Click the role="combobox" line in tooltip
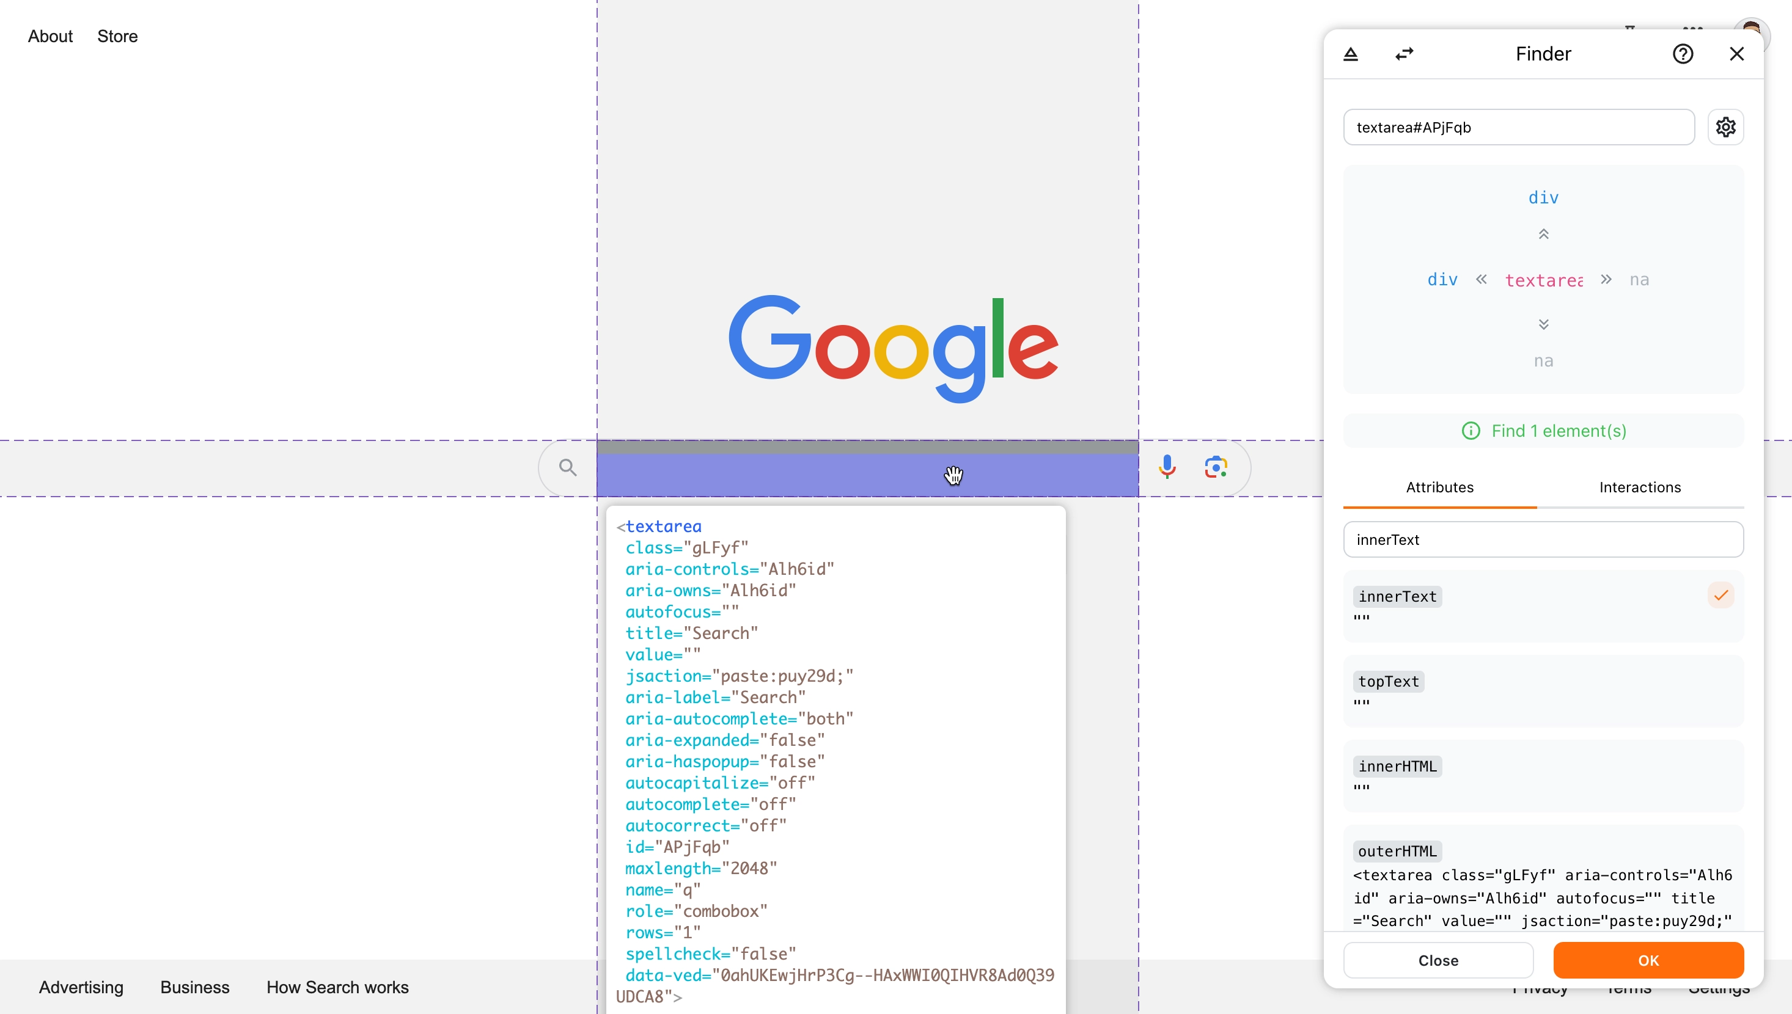The height and width of the screenshot is (1014, 1792). pyautogui.click(x=696, y=911)
